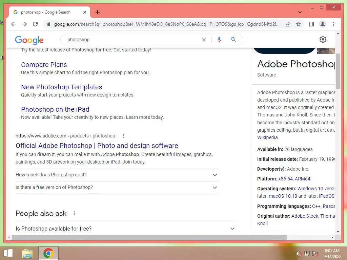Open the People also ask options menu

coord(74,213)
